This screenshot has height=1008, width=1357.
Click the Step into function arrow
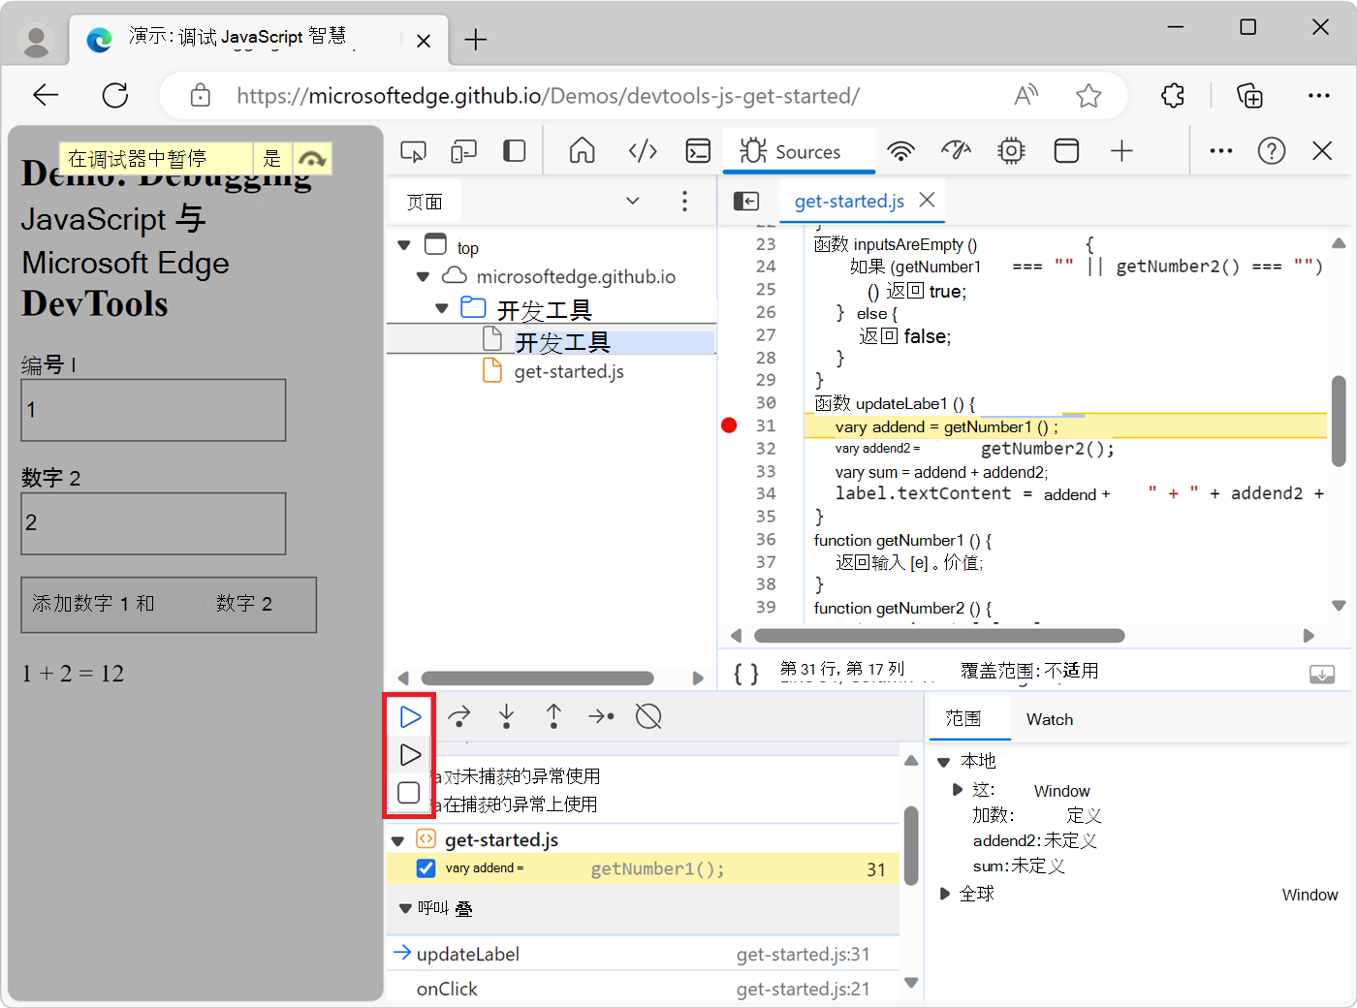506,717
